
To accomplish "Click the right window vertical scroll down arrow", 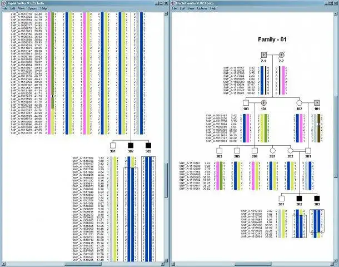I will coord(337,260).
